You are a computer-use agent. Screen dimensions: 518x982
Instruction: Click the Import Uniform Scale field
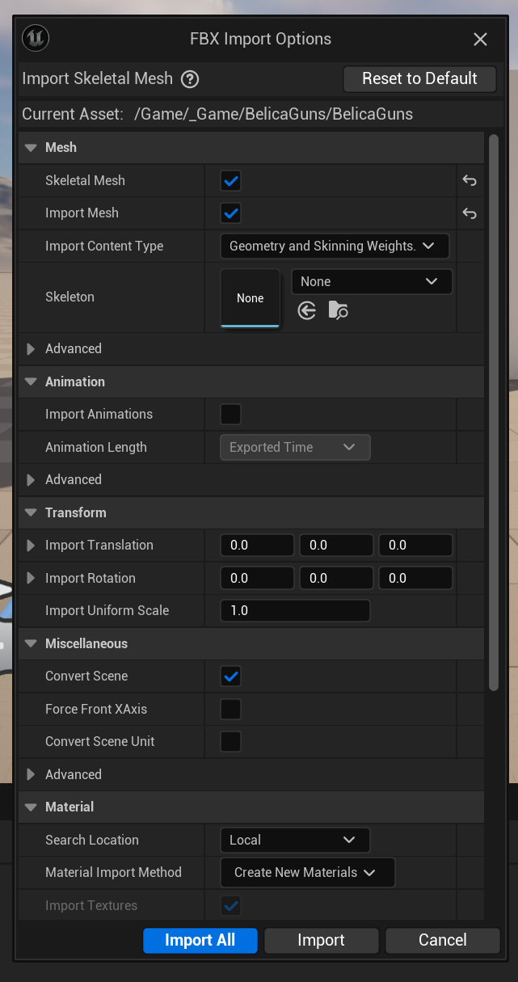(295, 611)
